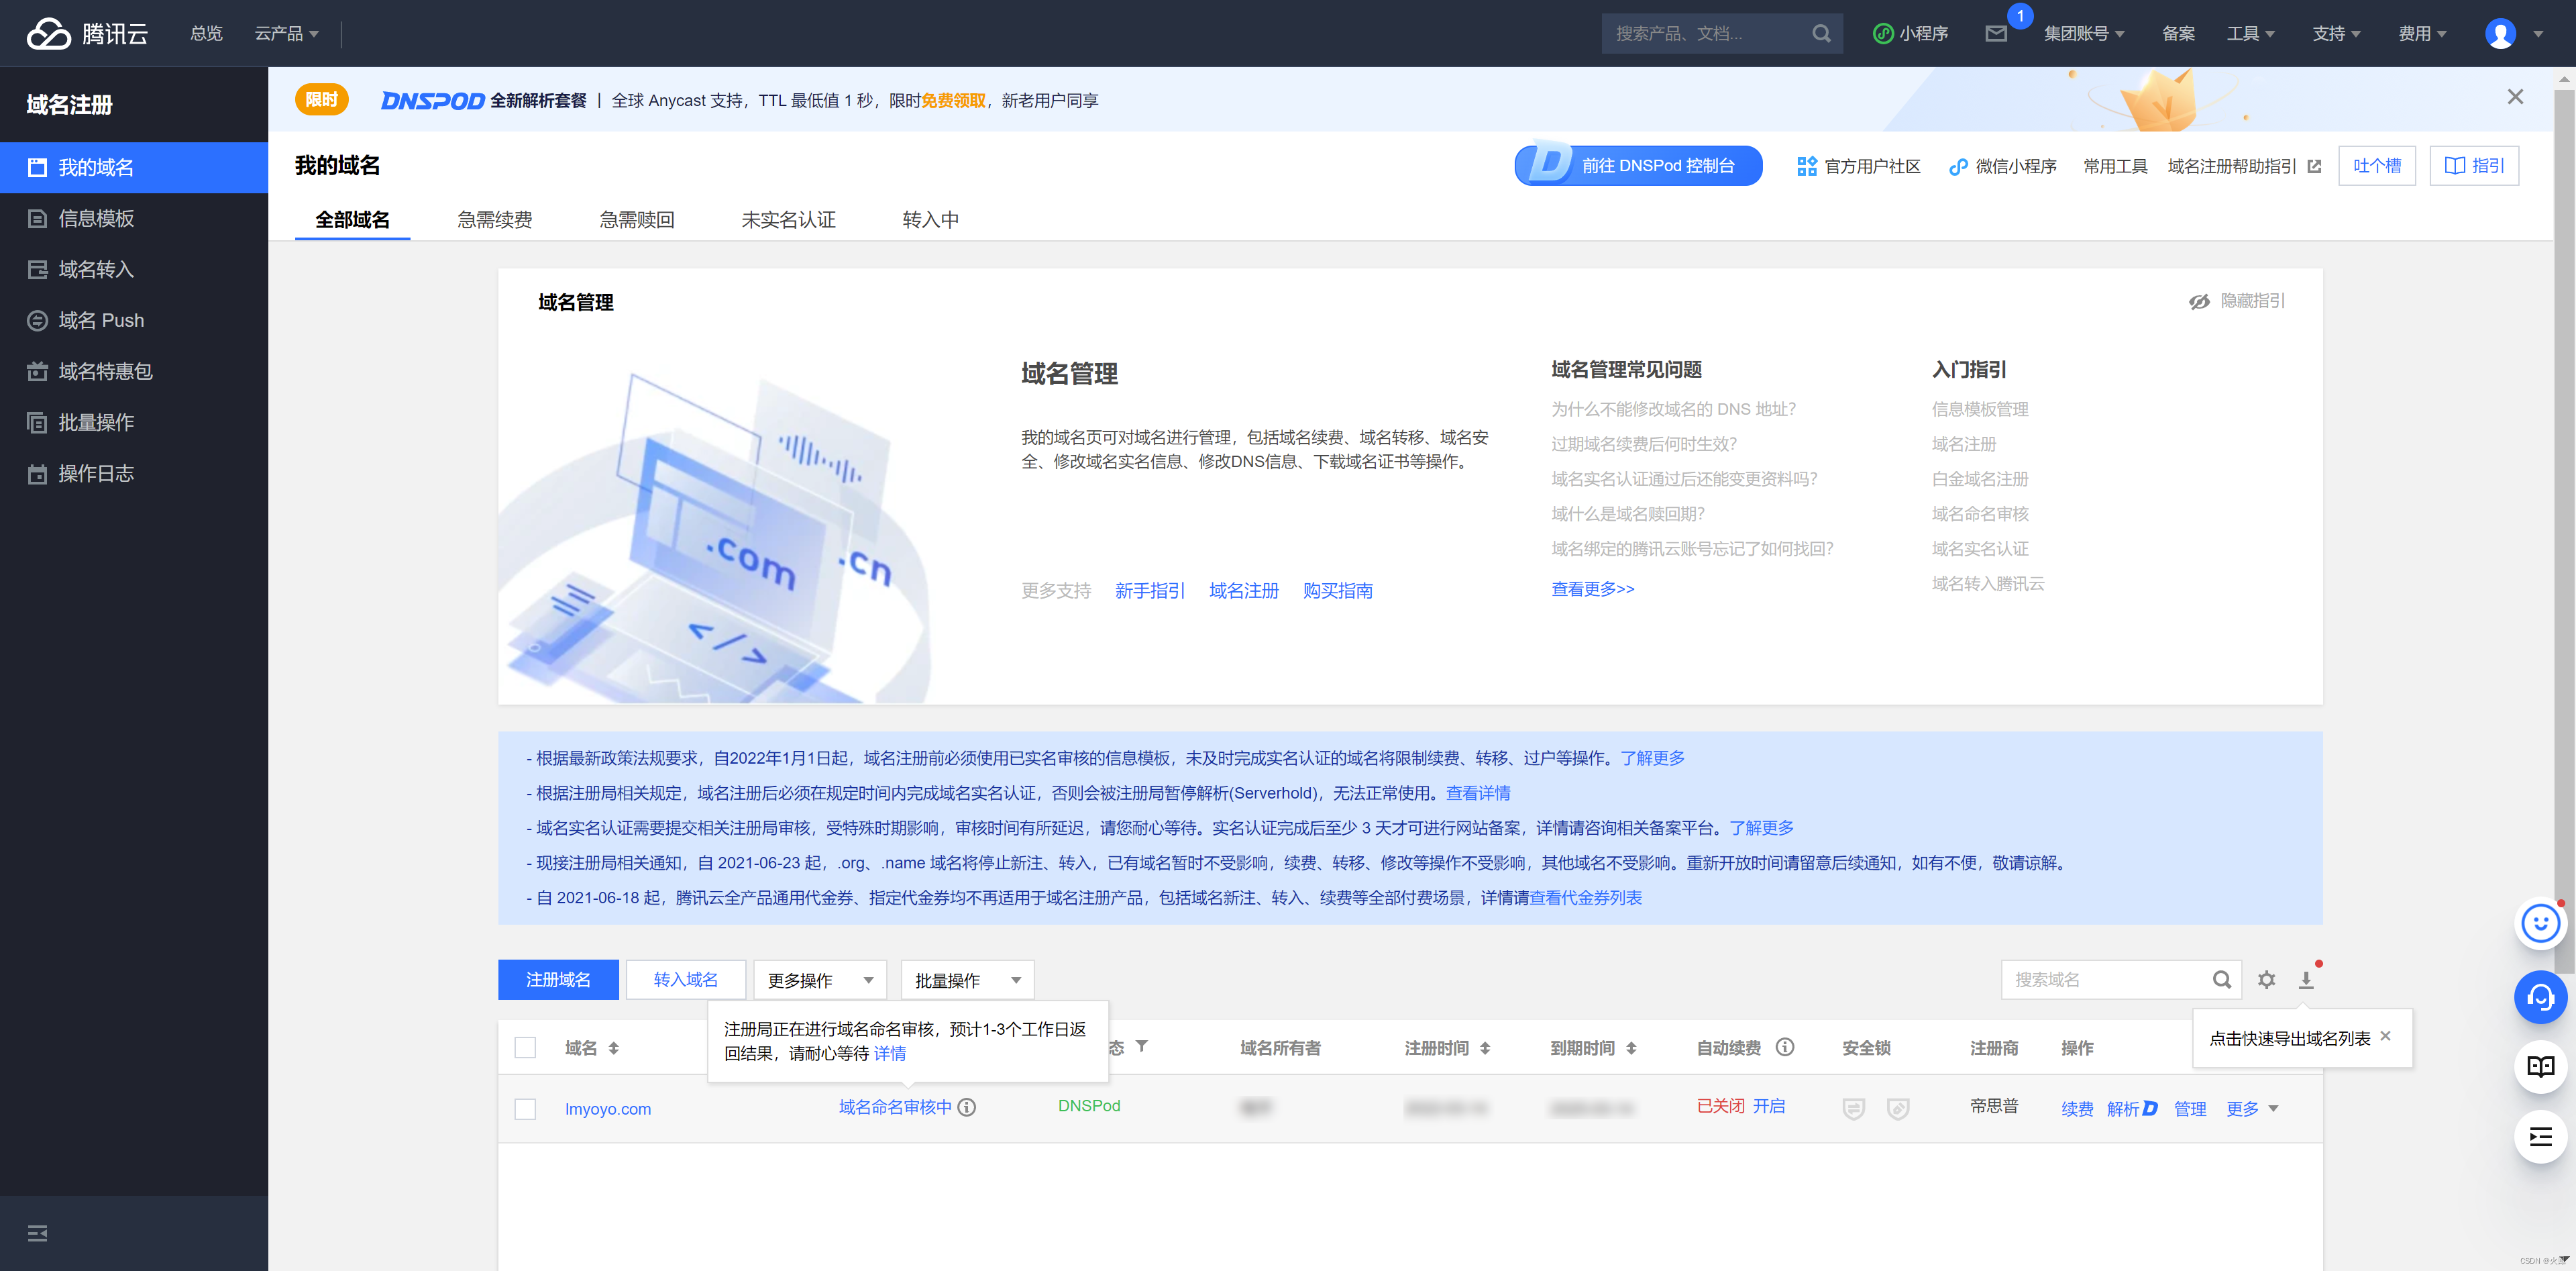Screen dimensions: 2576x1271
Task: Open the WeChat mini program link (微信小程序)
Action: pos(2003,166)
